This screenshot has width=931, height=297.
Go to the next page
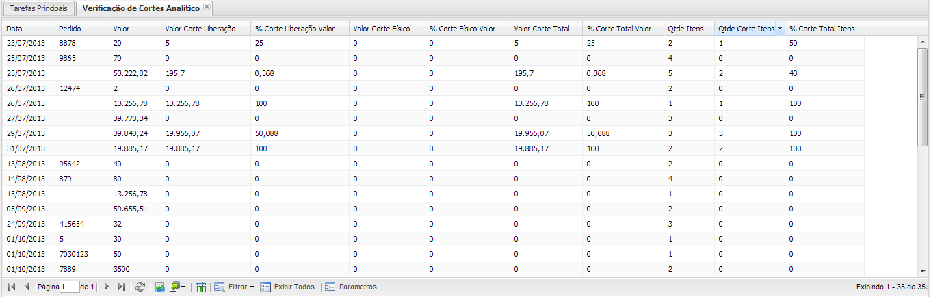107,287
